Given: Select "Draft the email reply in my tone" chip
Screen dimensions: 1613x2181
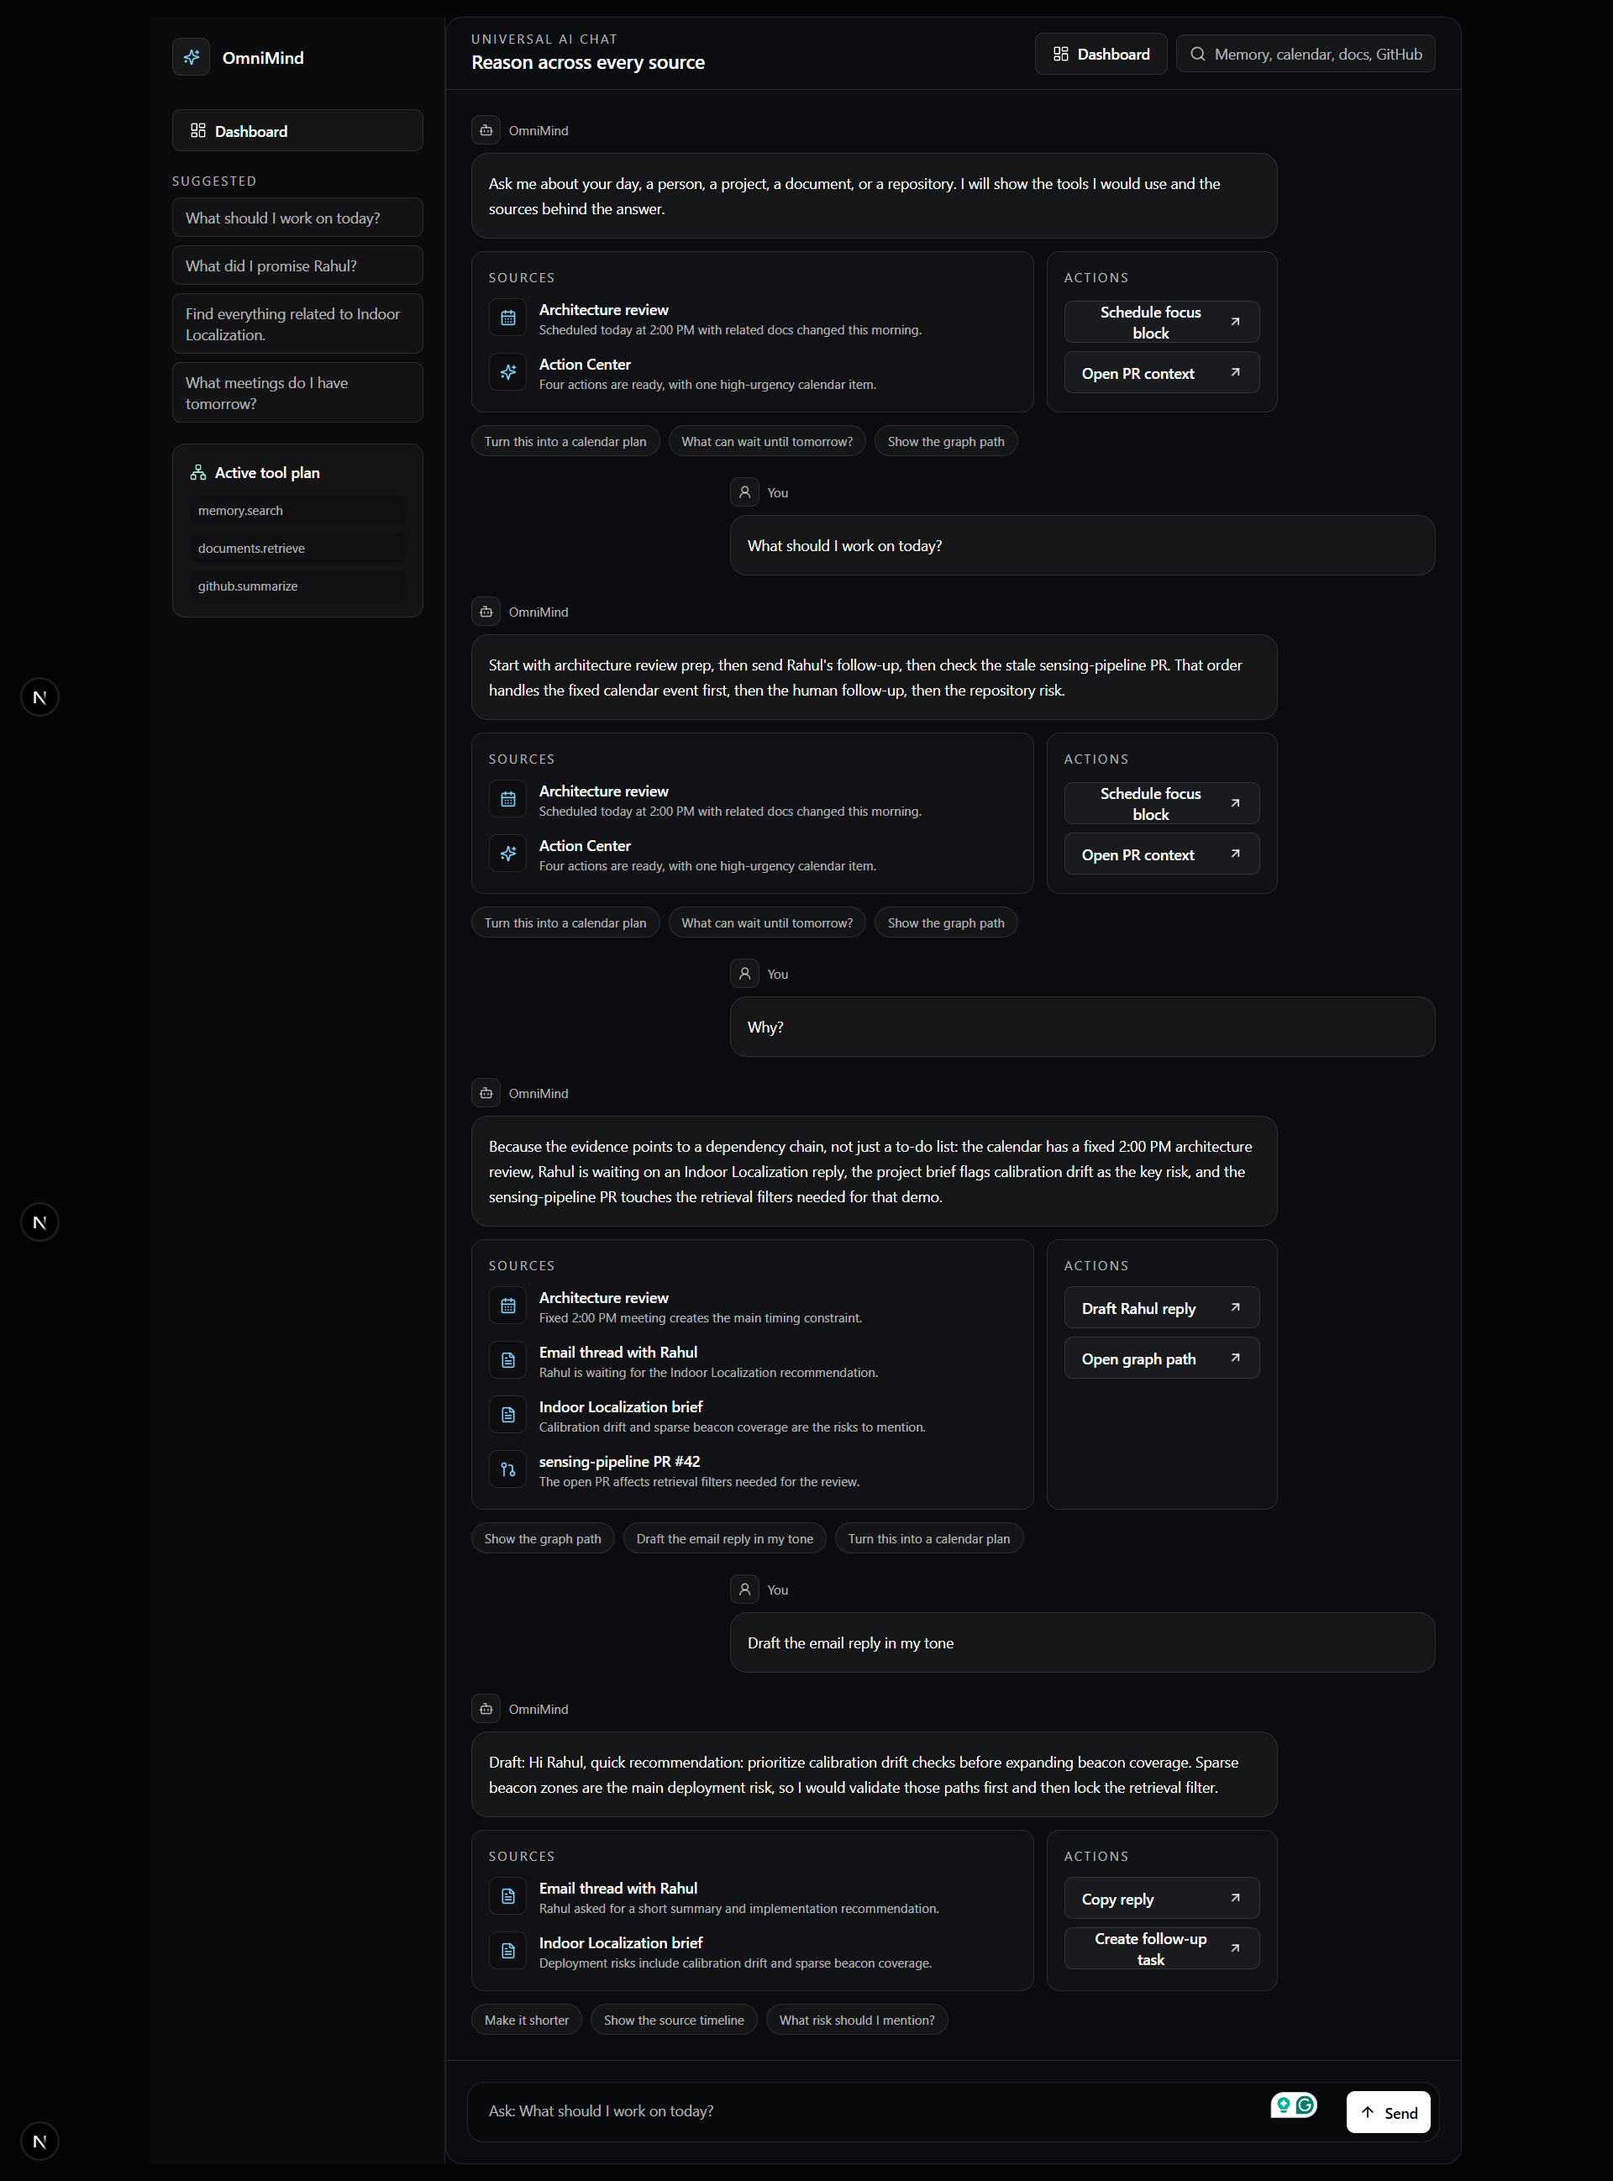Looking at the screenshot, I should coord(724,1538).
